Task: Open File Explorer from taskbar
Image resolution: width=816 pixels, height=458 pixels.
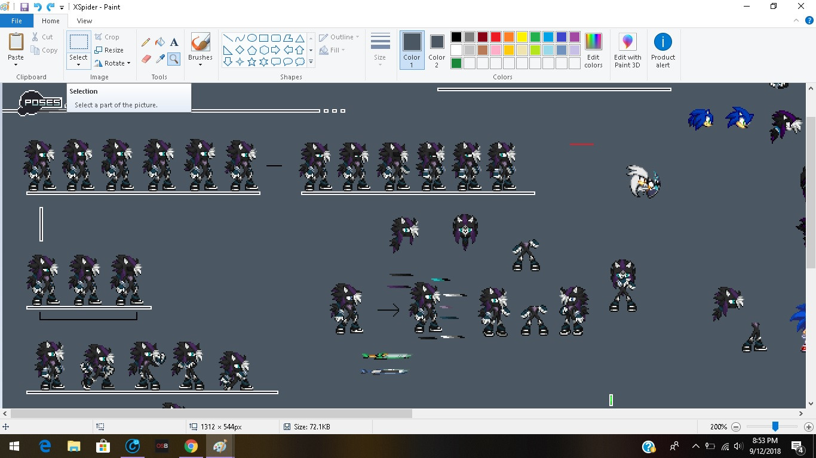Action: click(74, 446)
